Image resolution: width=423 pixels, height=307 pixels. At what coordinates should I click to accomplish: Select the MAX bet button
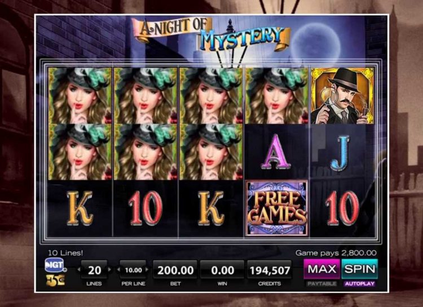(x=322, y=269)
